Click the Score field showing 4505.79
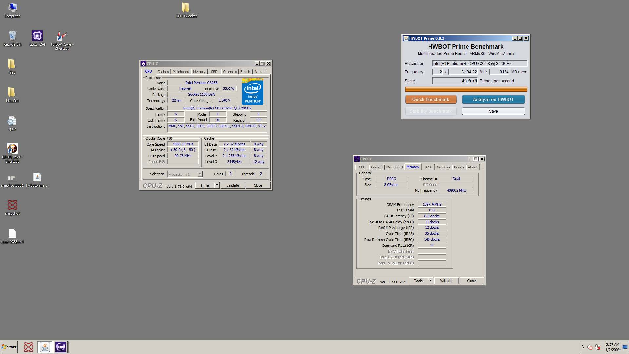 (455, 81)
